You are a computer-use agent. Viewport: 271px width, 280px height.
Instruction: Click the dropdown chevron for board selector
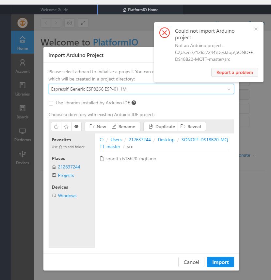(x=229, y=89)
